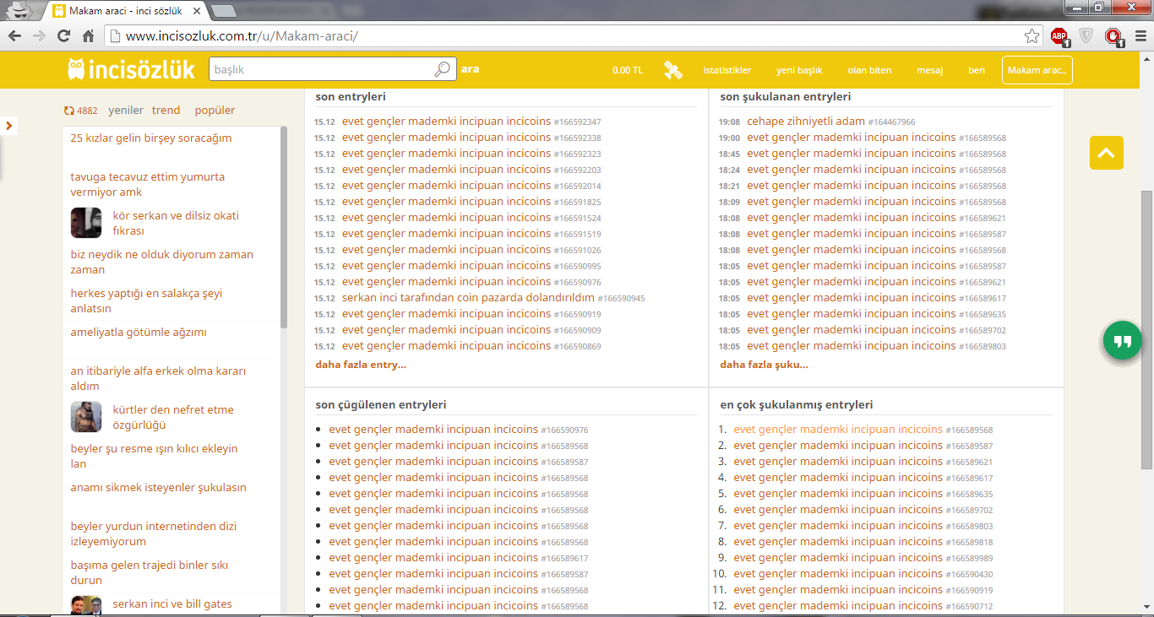Click the 4882 counter next to refresh

[87, 111]
